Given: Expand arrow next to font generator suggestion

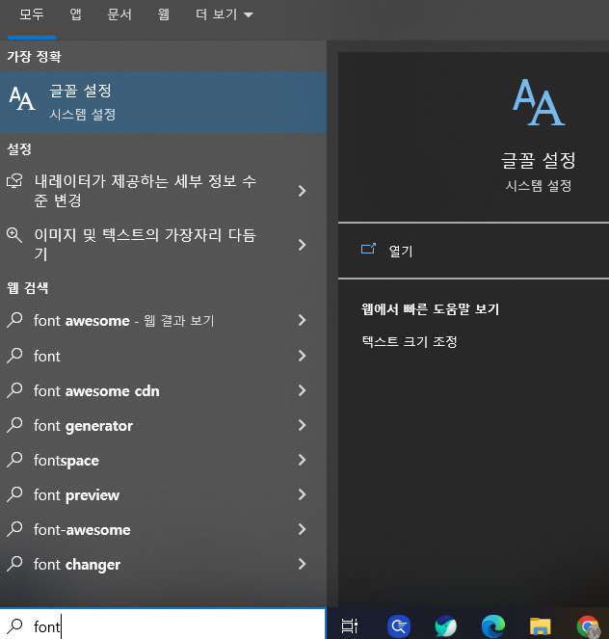Looking at the screenshot, I should click(x=302, y=425).
